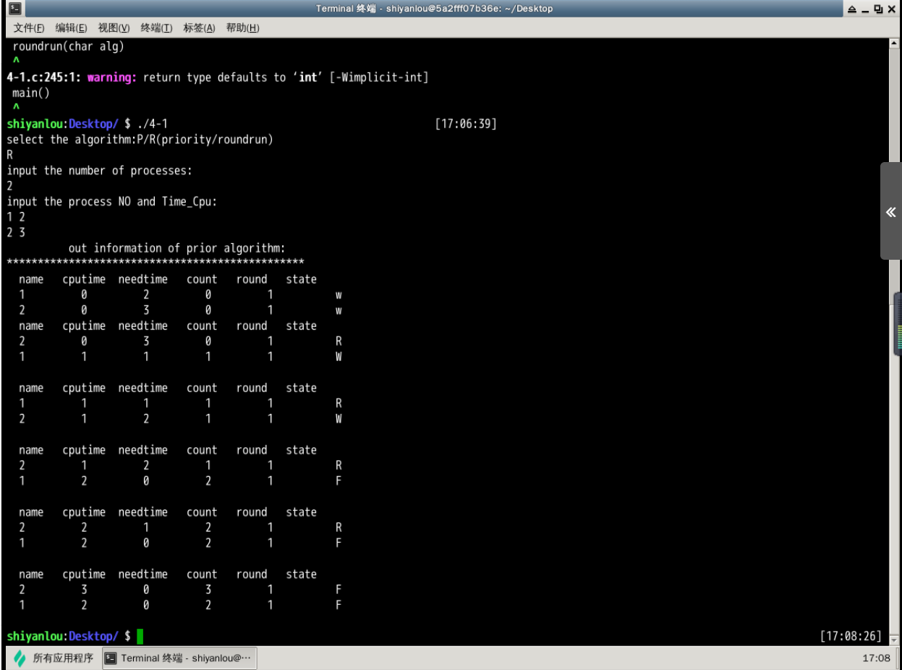Minimize the Terminal window

click(x=864, y=9)
